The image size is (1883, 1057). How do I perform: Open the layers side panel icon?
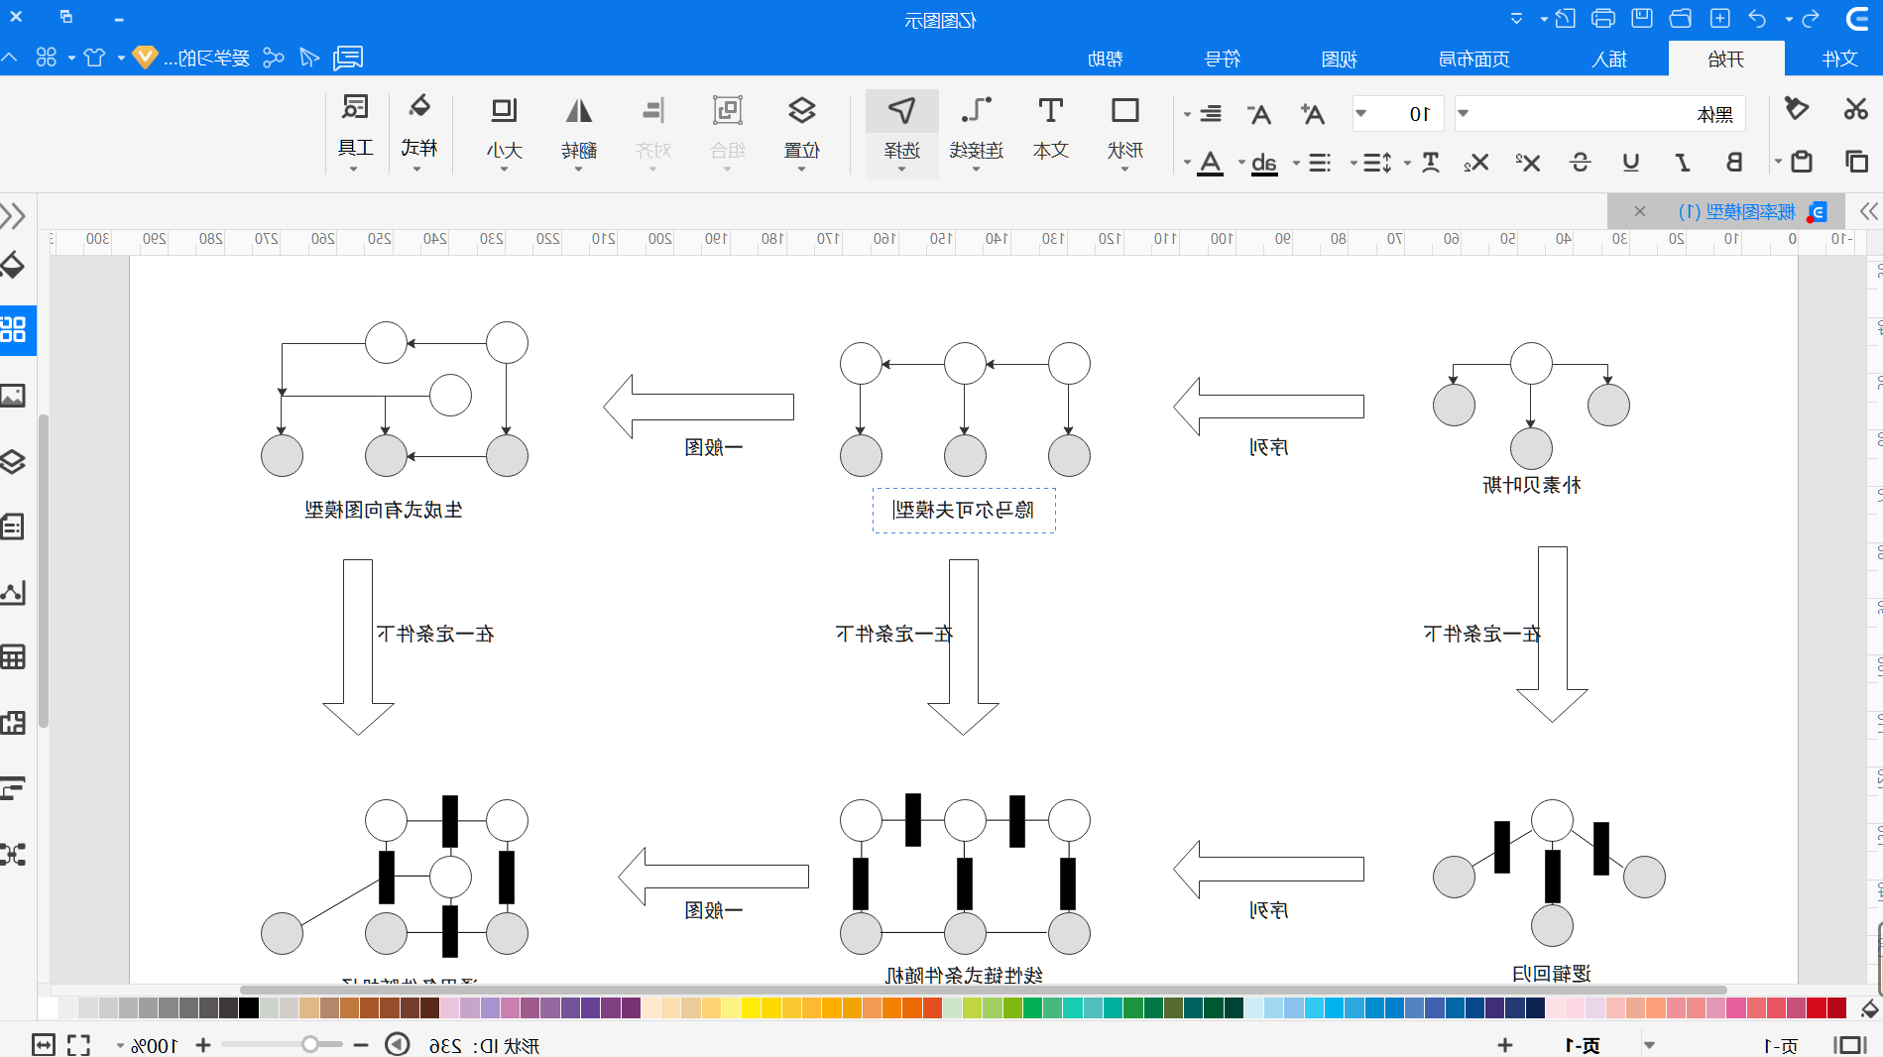[x=13, y=461]
